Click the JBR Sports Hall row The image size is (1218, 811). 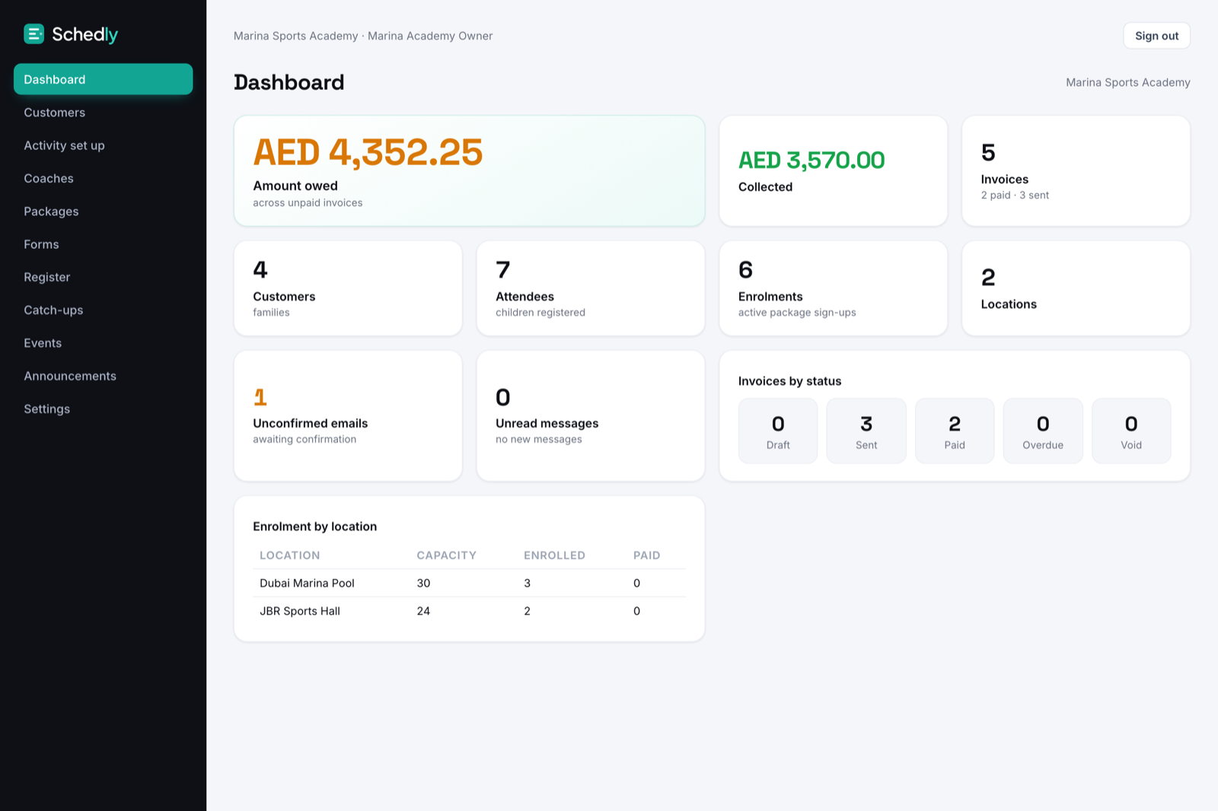coord(469,611)
